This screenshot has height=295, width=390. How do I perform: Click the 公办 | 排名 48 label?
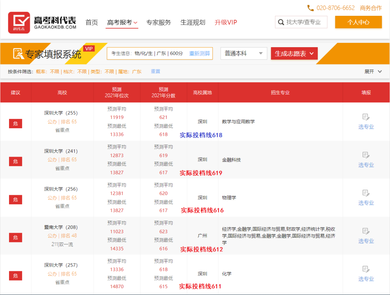[62, 236]
